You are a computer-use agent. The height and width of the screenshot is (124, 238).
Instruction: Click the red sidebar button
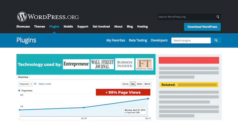(x=189, y=60)
